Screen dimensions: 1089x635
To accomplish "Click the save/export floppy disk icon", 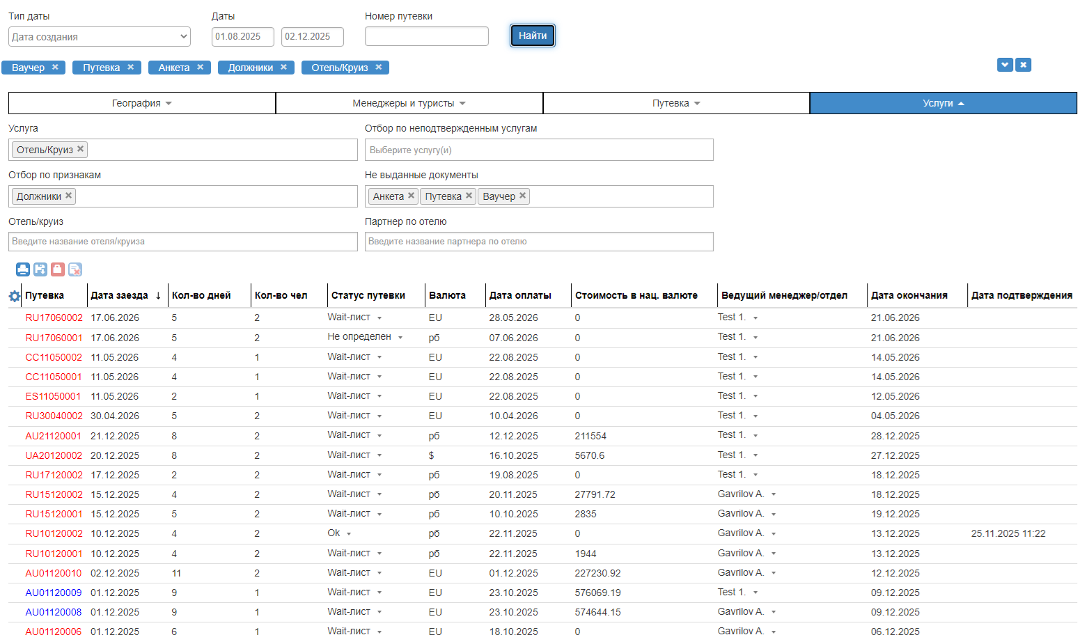I will point(40,269).
